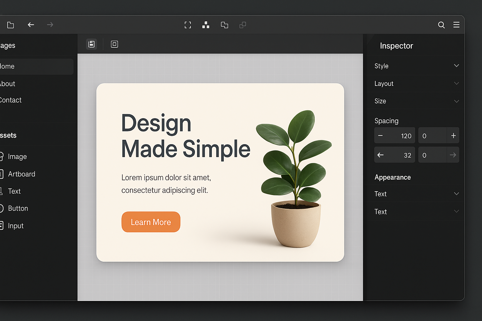Click the overlapping rectangles icon
Screen dimensions: 482x321
coord(224,25)
